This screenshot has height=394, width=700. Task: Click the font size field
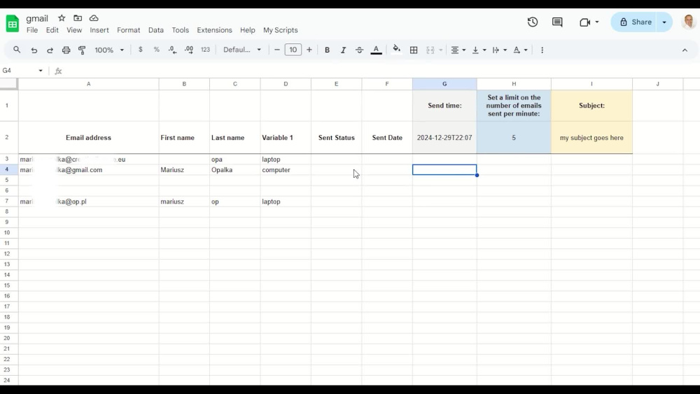pos(293,50)
